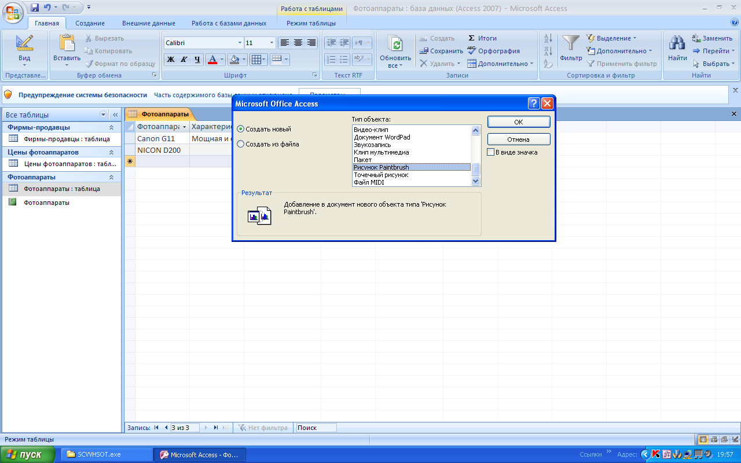Open the Главная ribbon tab
This screenshot has height=463, width=741.
click(47, 23)
